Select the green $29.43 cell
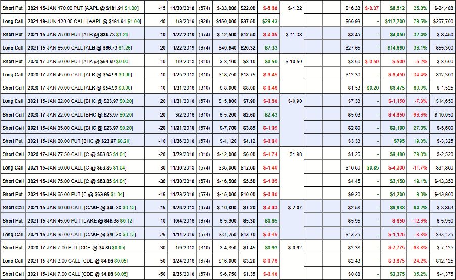The width and height of the screenshot is (456, 280). [270, 21]
